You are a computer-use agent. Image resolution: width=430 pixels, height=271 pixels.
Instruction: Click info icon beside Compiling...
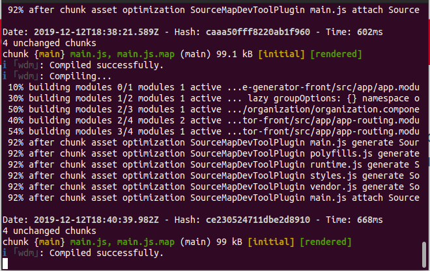click(x=5, y=76)
